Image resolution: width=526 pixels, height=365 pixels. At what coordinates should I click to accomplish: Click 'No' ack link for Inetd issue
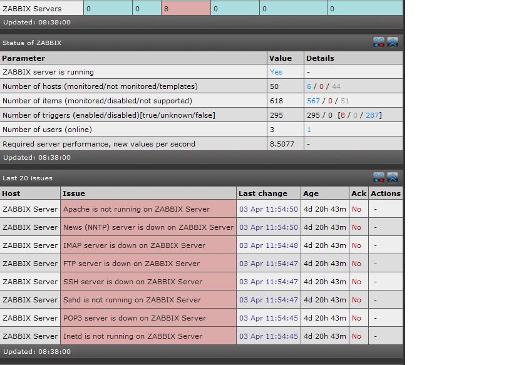click(x=356, y=336)
